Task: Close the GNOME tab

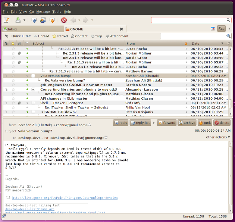Action: [x=121, y=29]
